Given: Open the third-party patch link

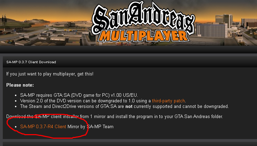Looking at the screenshot, I should [x=169, y=101].
